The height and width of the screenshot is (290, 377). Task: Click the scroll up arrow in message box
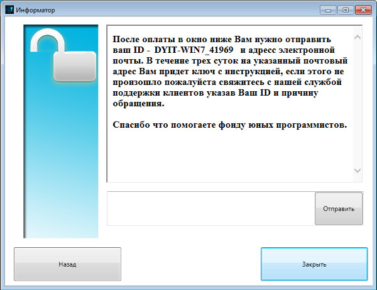tap(358, 37)
